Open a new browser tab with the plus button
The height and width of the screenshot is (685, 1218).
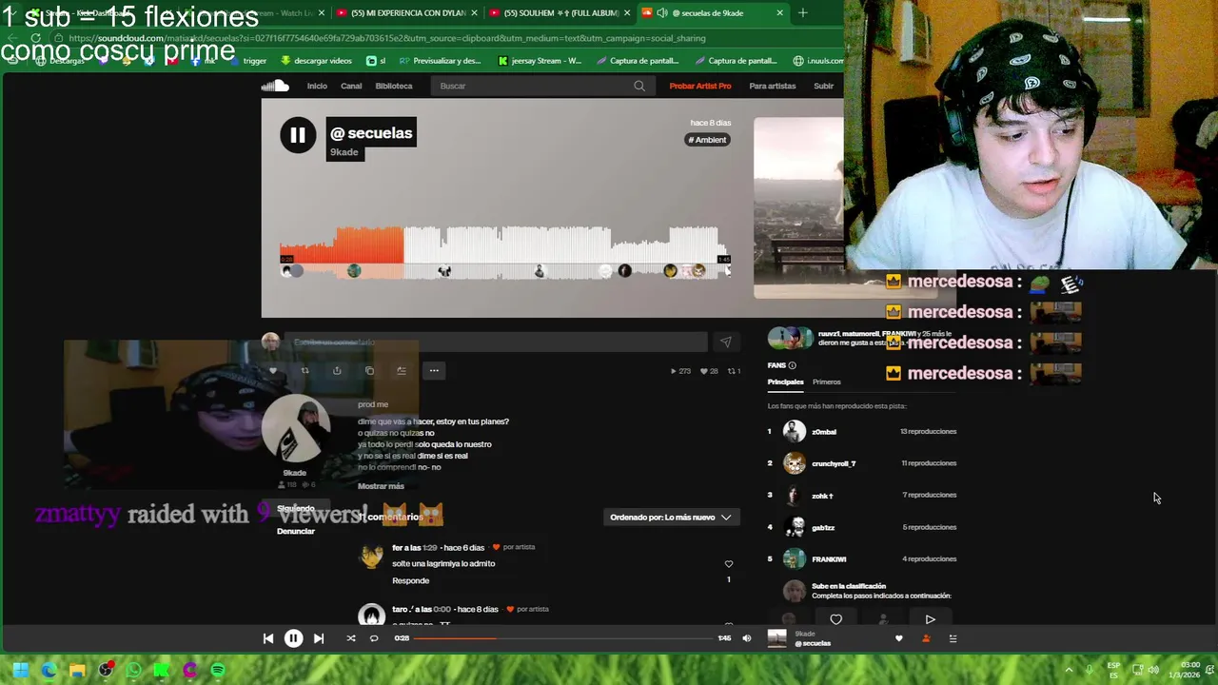[x=802, y=13]
